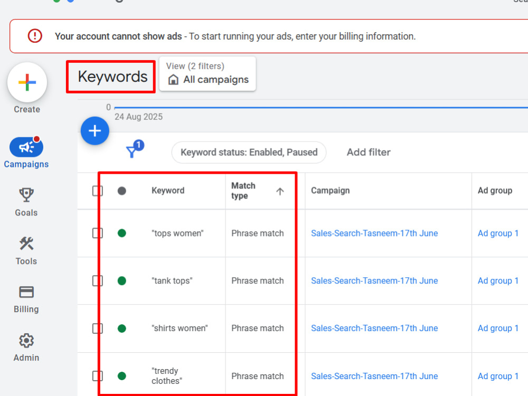Click Phrase match for "shirts women"
This screenshot has height=396, width=528.
click(258, 328)
